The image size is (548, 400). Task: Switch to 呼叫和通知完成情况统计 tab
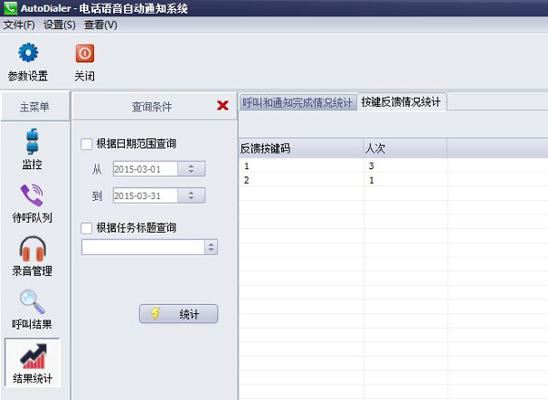[x=297, y=102]
